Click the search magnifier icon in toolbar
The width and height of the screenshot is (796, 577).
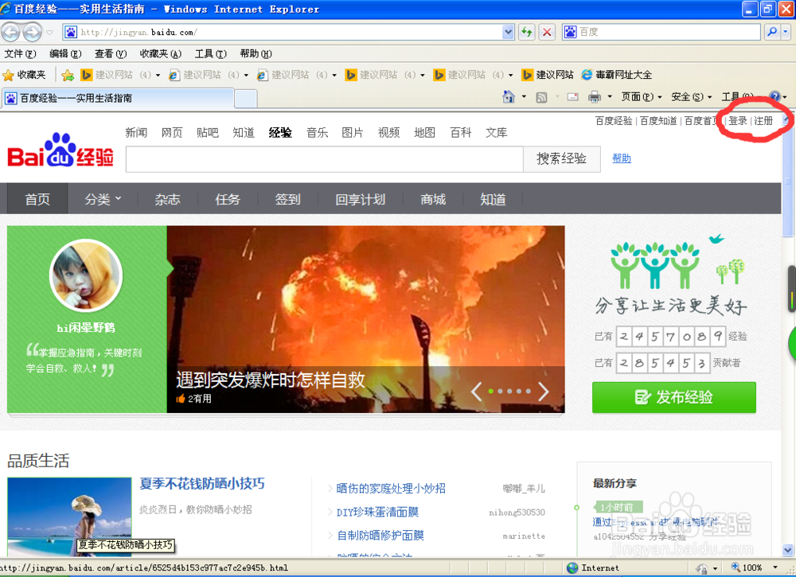pyautogui.click(x=772, y=32)
